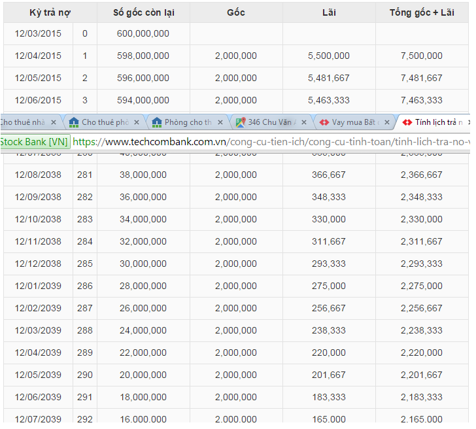The height and width of the screenshot is (429, 476).
Task: Close the 'Vay mua Bất' tab
Action: click(387, 122)
